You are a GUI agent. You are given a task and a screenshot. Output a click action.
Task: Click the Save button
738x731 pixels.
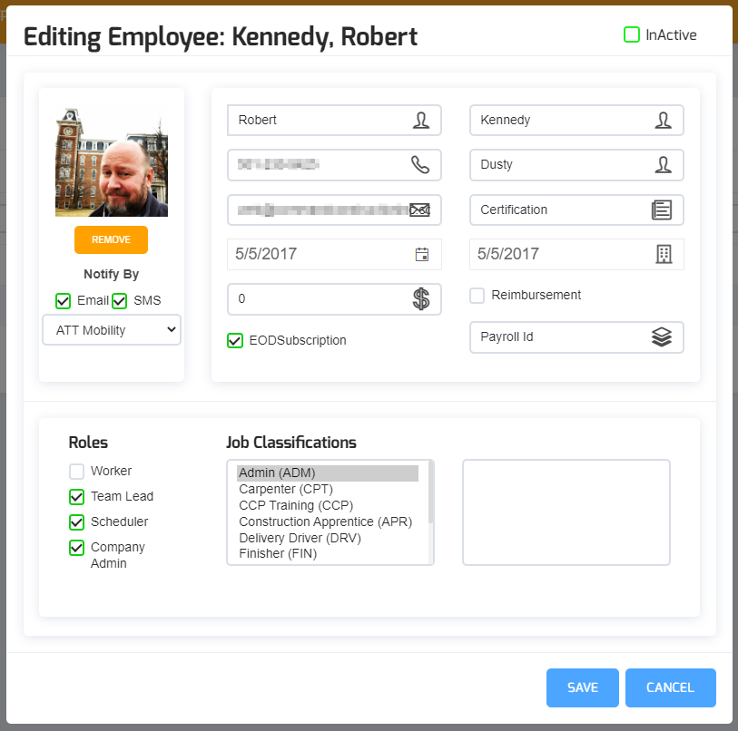[x=582, y=687]
